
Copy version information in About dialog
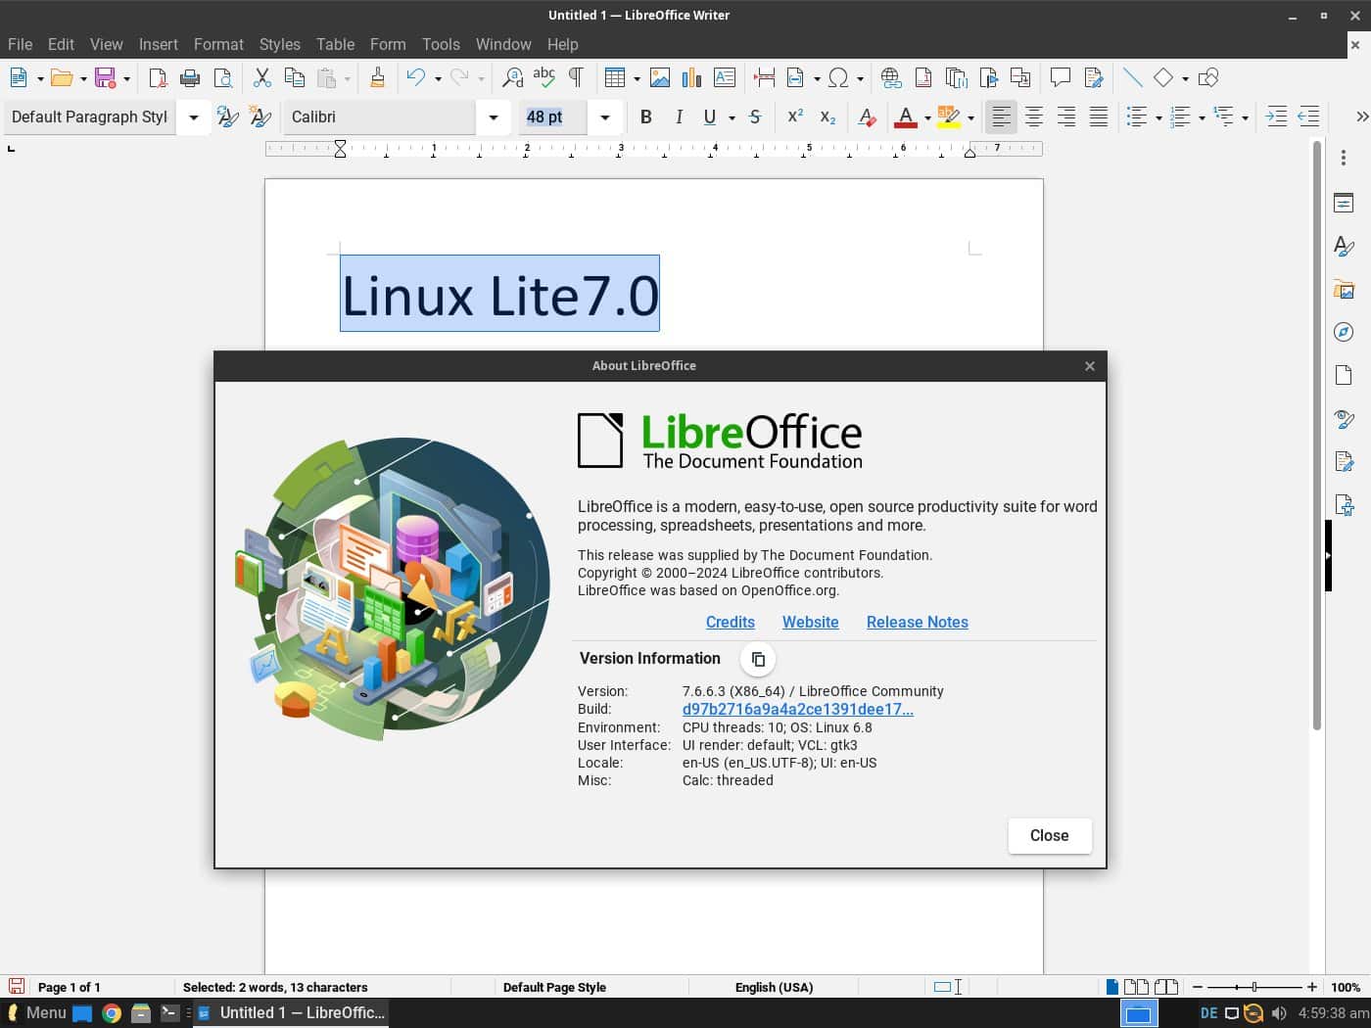(x=757, y=659)
